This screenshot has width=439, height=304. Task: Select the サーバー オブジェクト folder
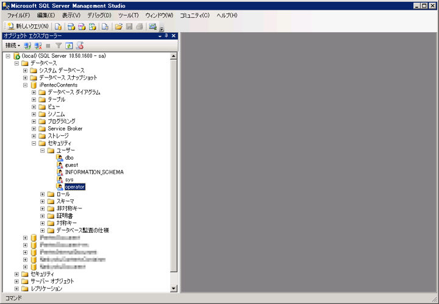click(52, 281)
